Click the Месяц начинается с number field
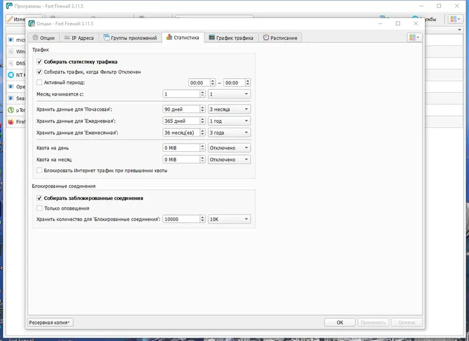This screenshot has height=341, width=469. (181, 94)
